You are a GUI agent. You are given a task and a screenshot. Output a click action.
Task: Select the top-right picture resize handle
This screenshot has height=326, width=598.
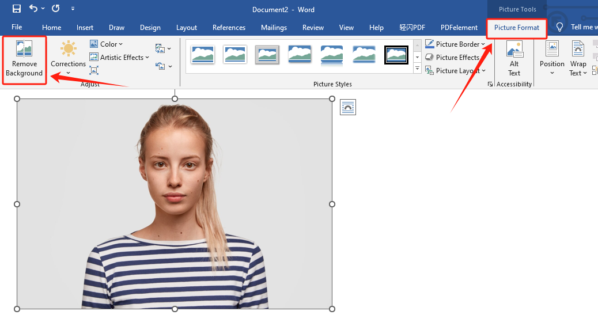(332, 98)
